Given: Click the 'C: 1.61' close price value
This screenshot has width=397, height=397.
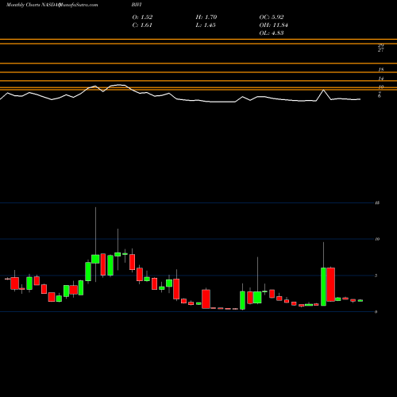Looking at the screenshot, I should pos(142,25).
